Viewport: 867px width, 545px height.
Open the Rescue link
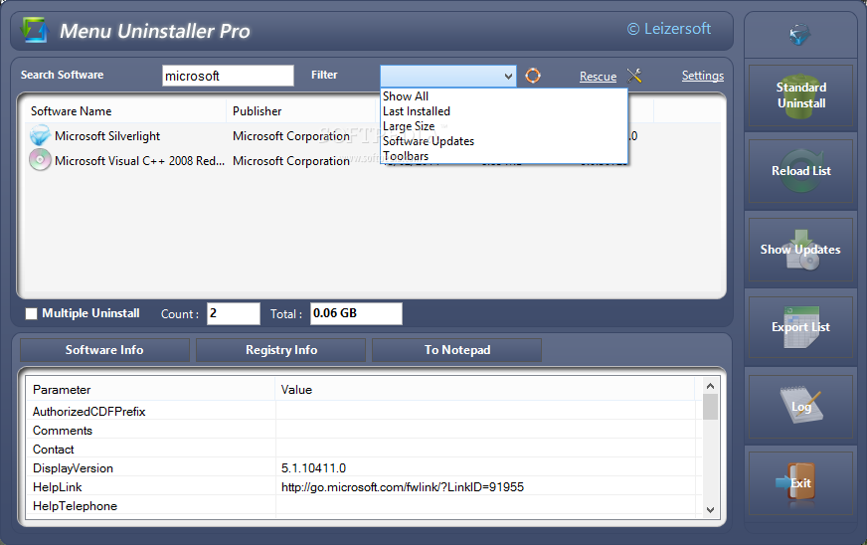point(598,77)
